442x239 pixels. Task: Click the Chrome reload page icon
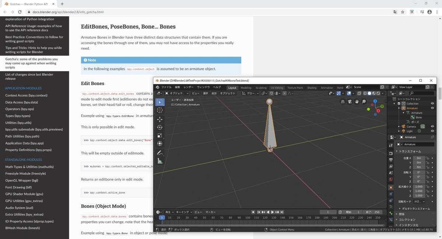pos(20,12)
